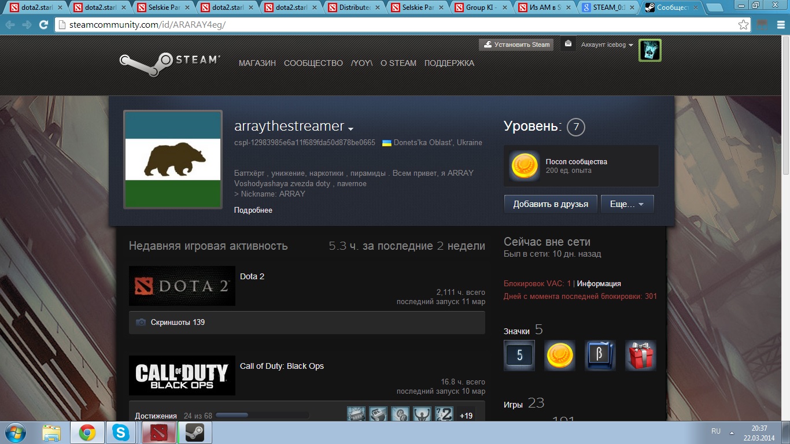The width and height of the screenshot is (790, 444).
Task: Click the achievements progress bar
Action: [x=262, y=415]
